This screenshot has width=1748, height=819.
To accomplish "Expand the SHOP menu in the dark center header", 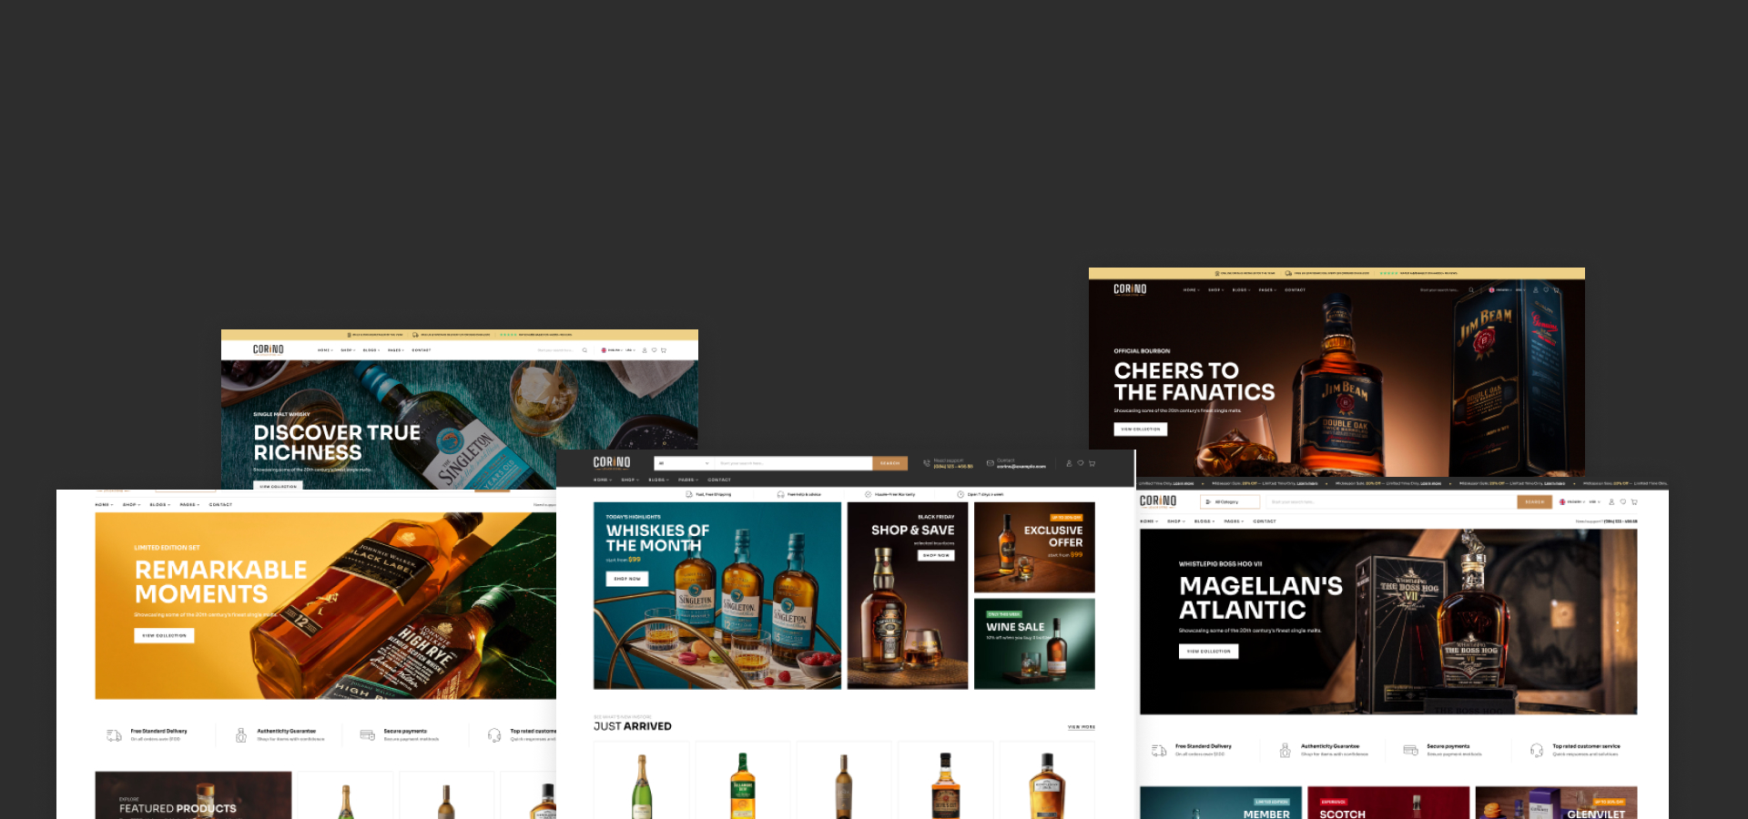I will coord(629,480).
